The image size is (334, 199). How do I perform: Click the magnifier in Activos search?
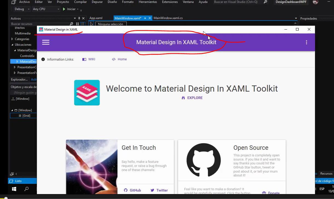pos(71,24)
